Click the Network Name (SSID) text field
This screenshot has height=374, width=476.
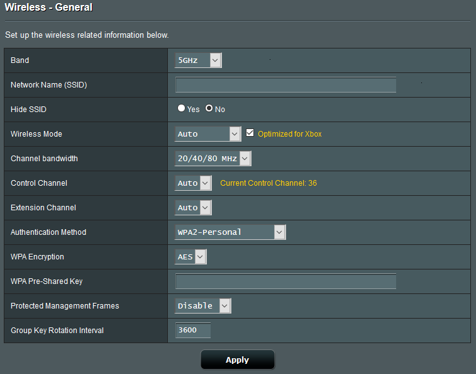(285, 85)
